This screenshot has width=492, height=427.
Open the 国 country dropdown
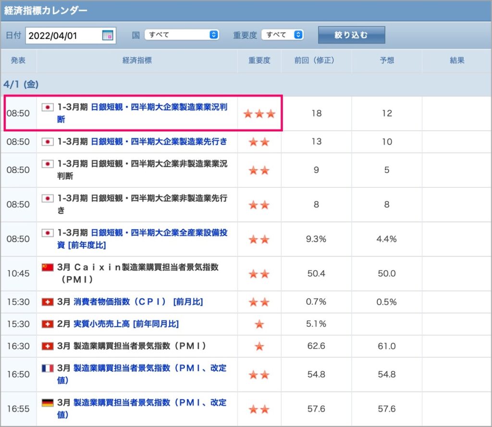pos(182,35)
